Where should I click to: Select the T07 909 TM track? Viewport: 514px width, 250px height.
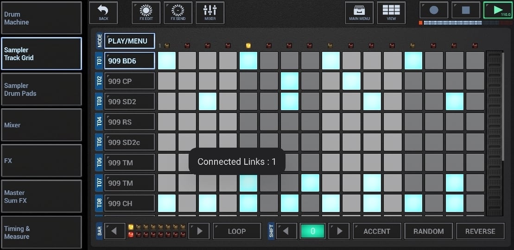pos(129,182)
